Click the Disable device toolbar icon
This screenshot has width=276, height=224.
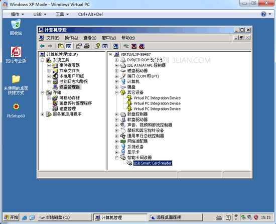click(x=142, y=46)
